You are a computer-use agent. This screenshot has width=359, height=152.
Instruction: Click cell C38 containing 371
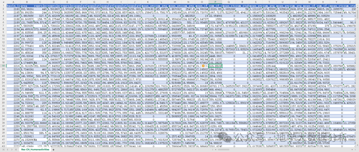point(40,130)
